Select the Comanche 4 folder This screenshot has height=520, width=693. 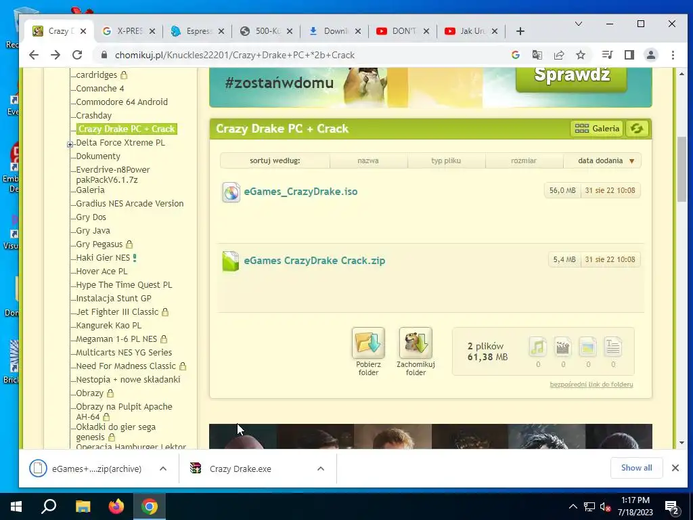[x=100, y=89]
